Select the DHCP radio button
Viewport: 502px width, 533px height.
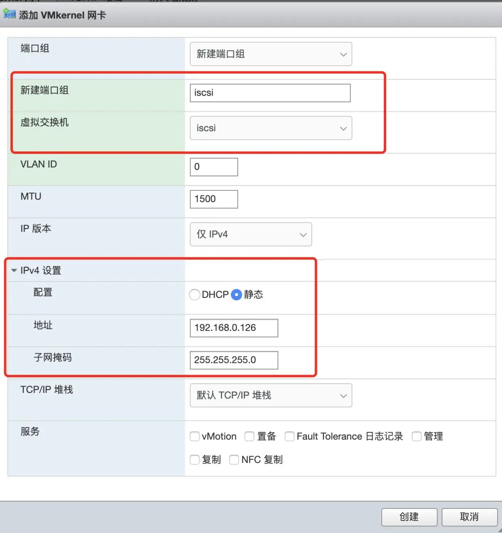coord(195,294)
